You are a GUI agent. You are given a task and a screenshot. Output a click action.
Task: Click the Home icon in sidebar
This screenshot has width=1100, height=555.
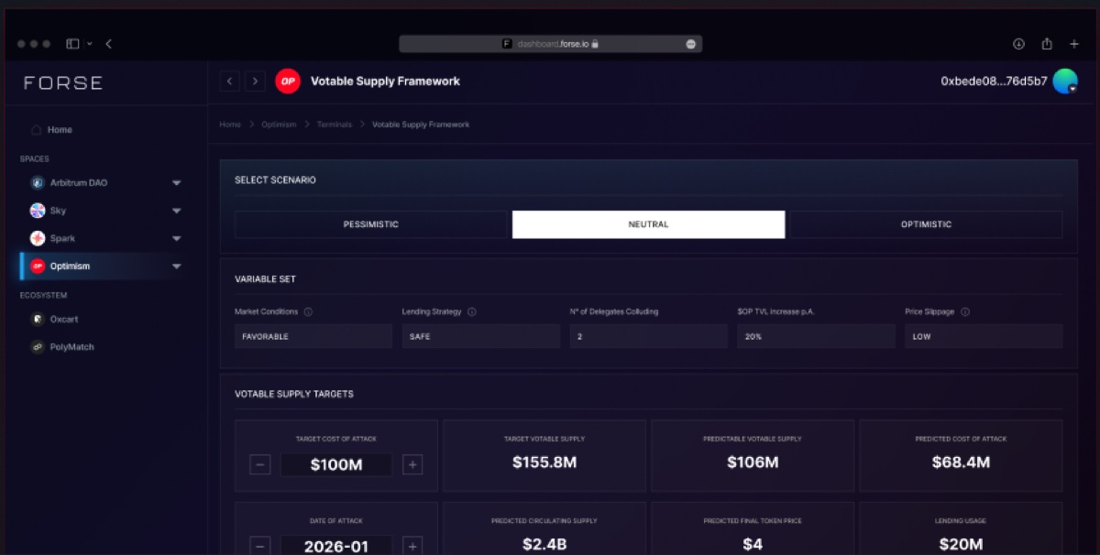tap(37, 130)
